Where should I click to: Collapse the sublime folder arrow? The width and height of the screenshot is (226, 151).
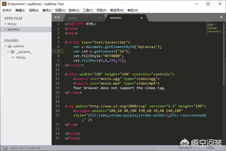click(5, 46)
